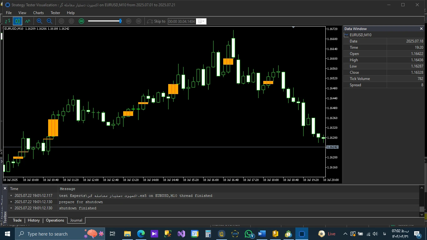The image size is (427, 240).
Task: Select the candlestick chart icon
Action: [18, 21]
